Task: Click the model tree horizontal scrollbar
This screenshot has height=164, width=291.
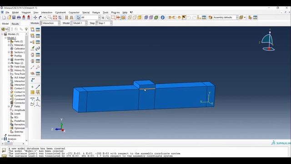Action: [13, 144]
